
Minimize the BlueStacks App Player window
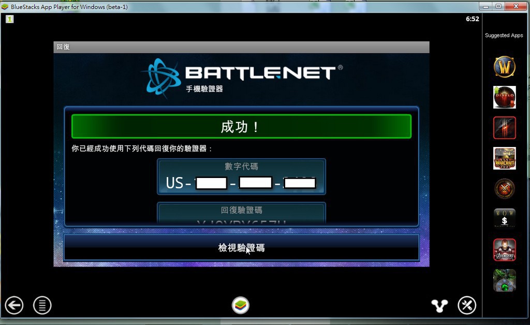pyautogui.click(x=486, y=6)
